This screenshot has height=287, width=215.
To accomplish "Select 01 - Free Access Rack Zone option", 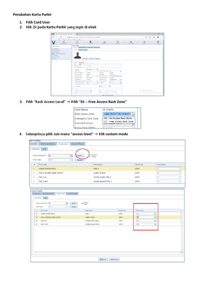I will [119, 122].
